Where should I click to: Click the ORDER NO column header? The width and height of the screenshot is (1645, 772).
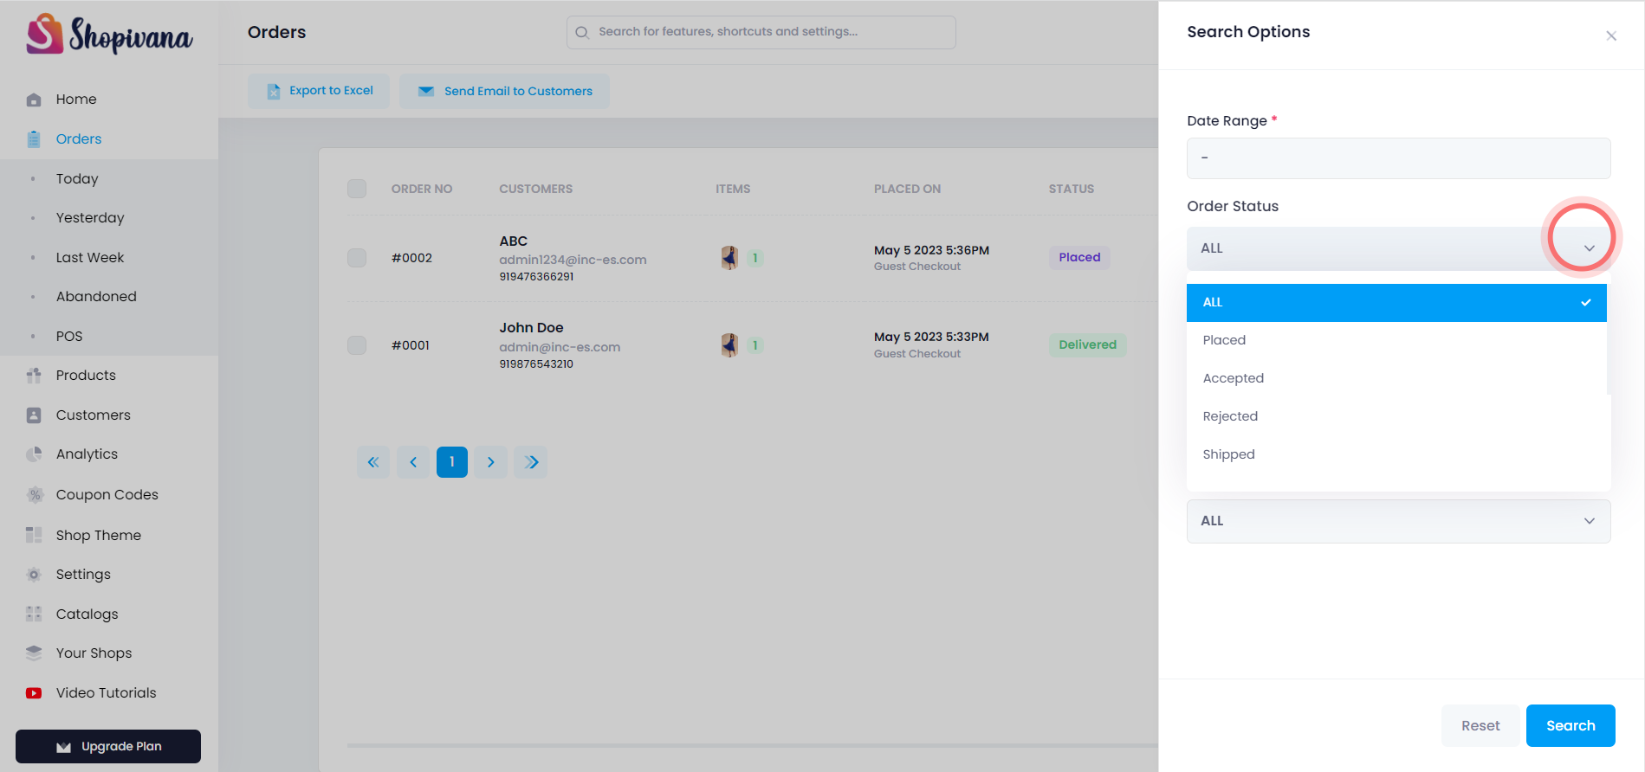coord(422,189)
